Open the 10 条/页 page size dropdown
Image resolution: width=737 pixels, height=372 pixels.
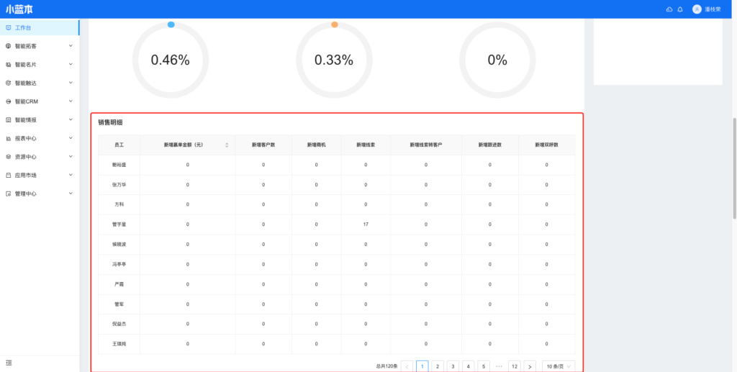click(559, 366)
